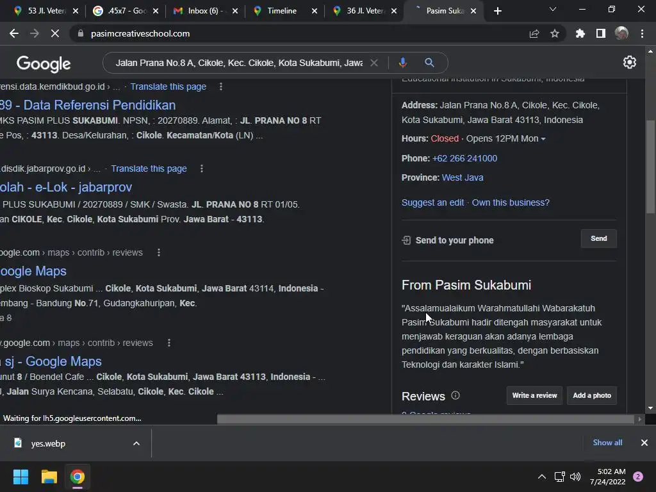Viewport: 656px width, 492px height.
Task: Click the Send button for phone
Action: [599, 238]
